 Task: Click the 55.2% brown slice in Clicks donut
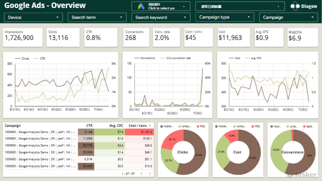199,155
